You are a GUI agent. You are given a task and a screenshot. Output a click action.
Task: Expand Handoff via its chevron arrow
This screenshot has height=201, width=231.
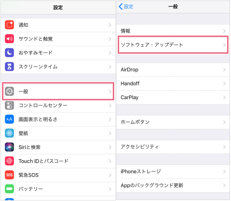pyautogui.click(x=224, y=84)
